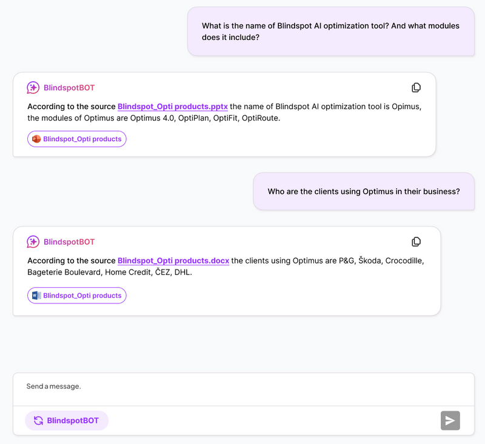Open the Blindspot_Opti products.pptx link

(x=172, y=107)
